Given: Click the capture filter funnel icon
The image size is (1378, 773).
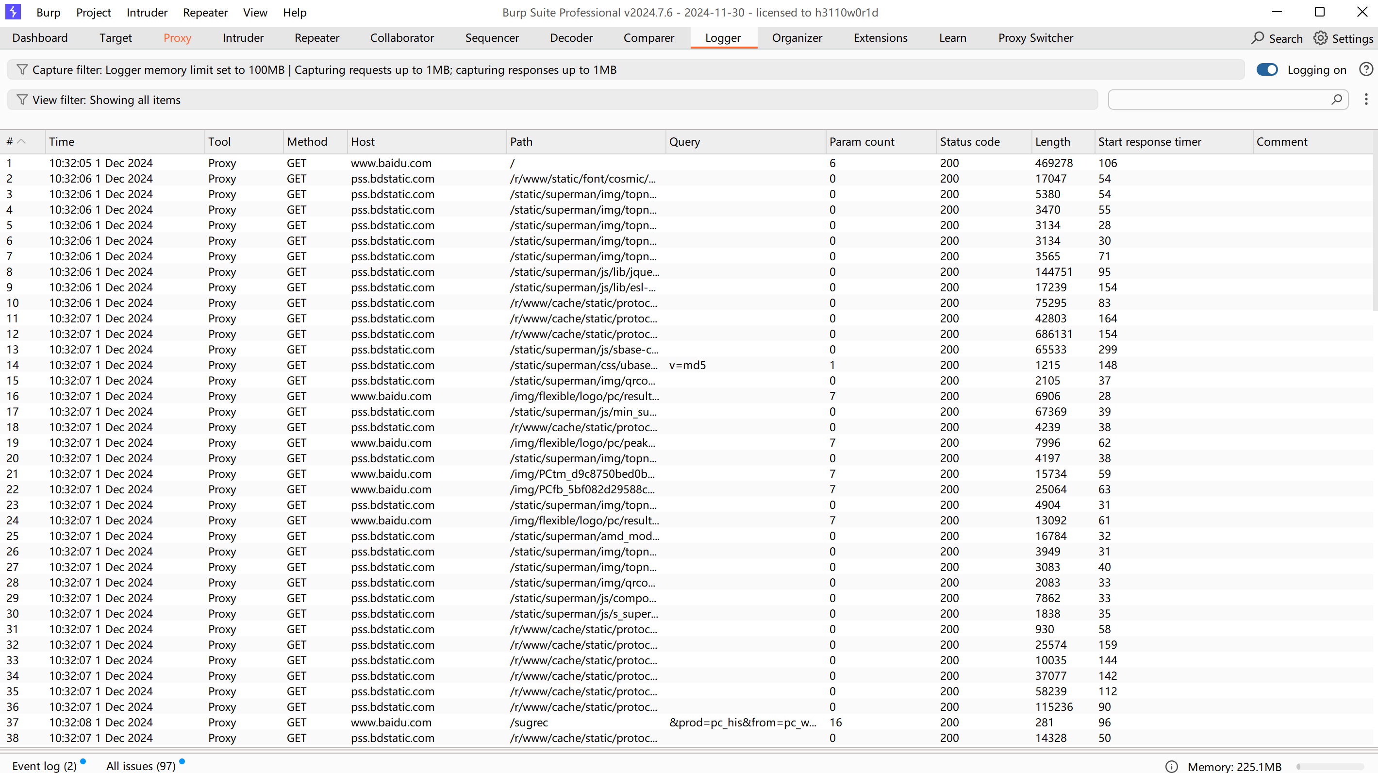Looking at the screenshot, I should (x=22, y=69).
